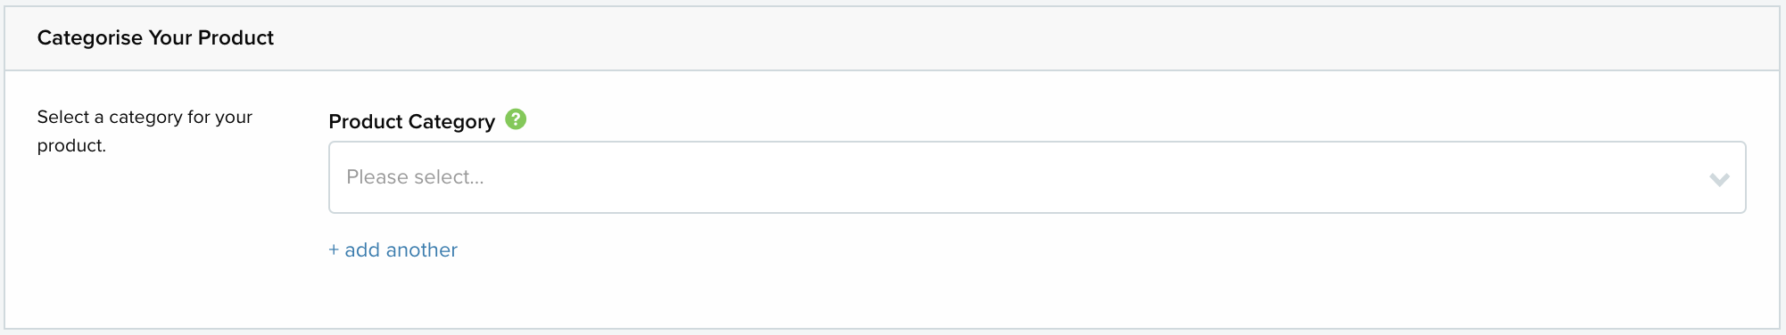Click the Categorise Your Product header
Screen dimensions: 1786x335
(155, 37)
